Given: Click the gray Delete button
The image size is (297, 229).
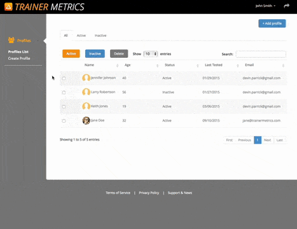Looking at the screenshot, I should [119, 53].
